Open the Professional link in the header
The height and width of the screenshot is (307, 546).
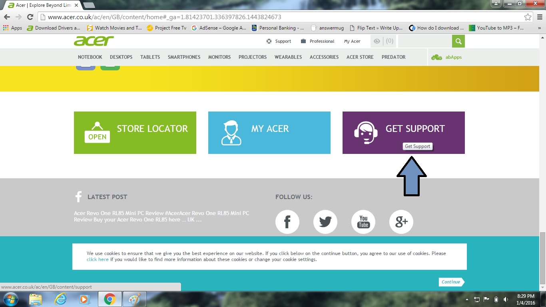318,41
